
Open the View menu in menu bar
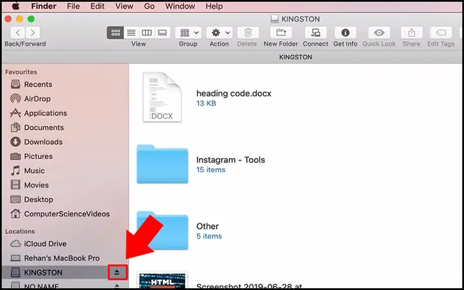124,6
